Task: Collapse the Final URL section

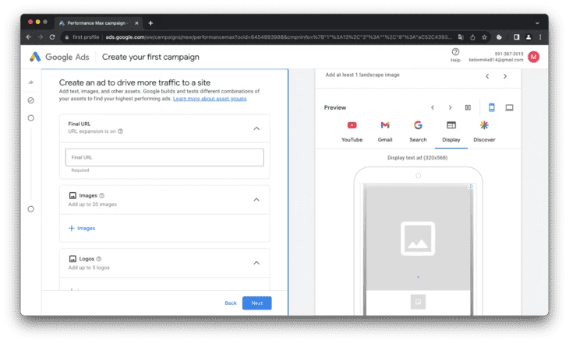Action: (256, 128)
